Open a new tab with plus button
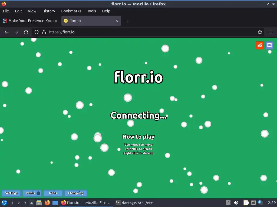This screenshot has height=207, width=277. click(x=127, y=21)
